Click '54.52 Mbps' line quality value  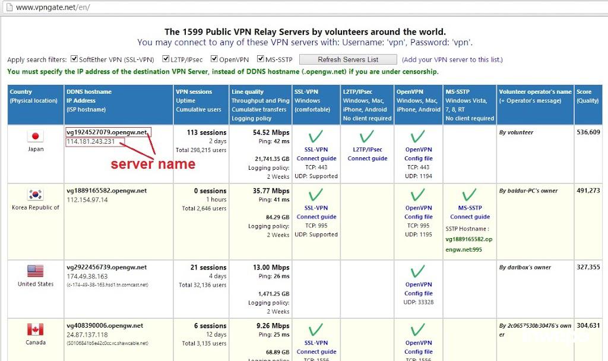coord(271,132)
